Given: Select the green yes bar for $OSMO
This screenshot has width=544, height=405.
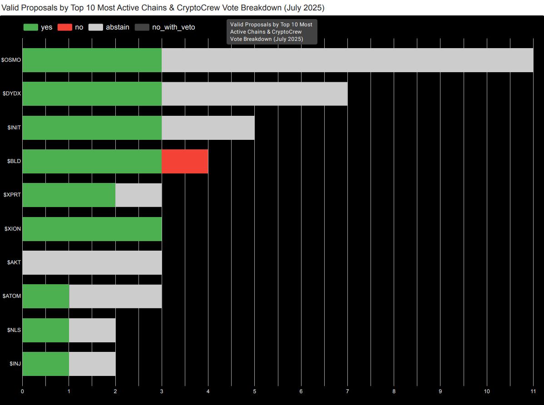Looking at the screenshot, I should pyautogui.click(x=92, y=60).
